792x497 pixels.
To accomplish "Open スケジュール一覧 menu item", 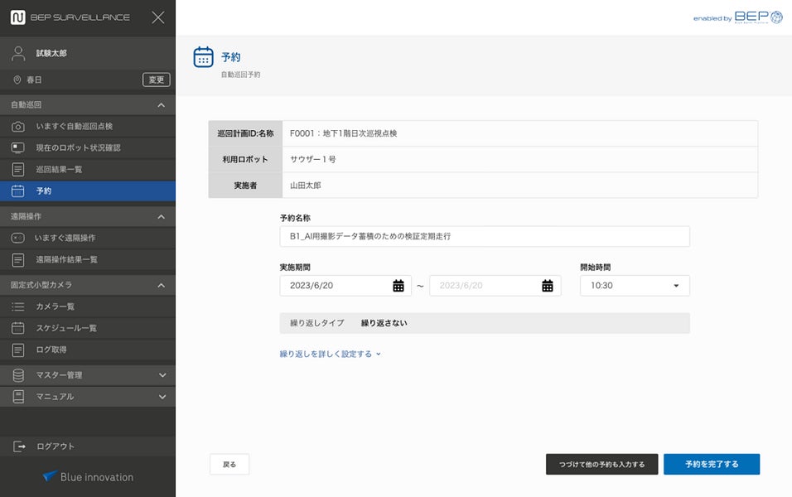I will [x=66, y=328].
